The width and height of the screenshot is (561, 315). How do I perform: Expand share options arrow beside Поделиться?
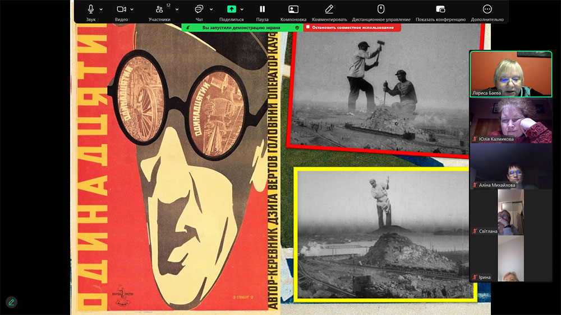(241, 10)
